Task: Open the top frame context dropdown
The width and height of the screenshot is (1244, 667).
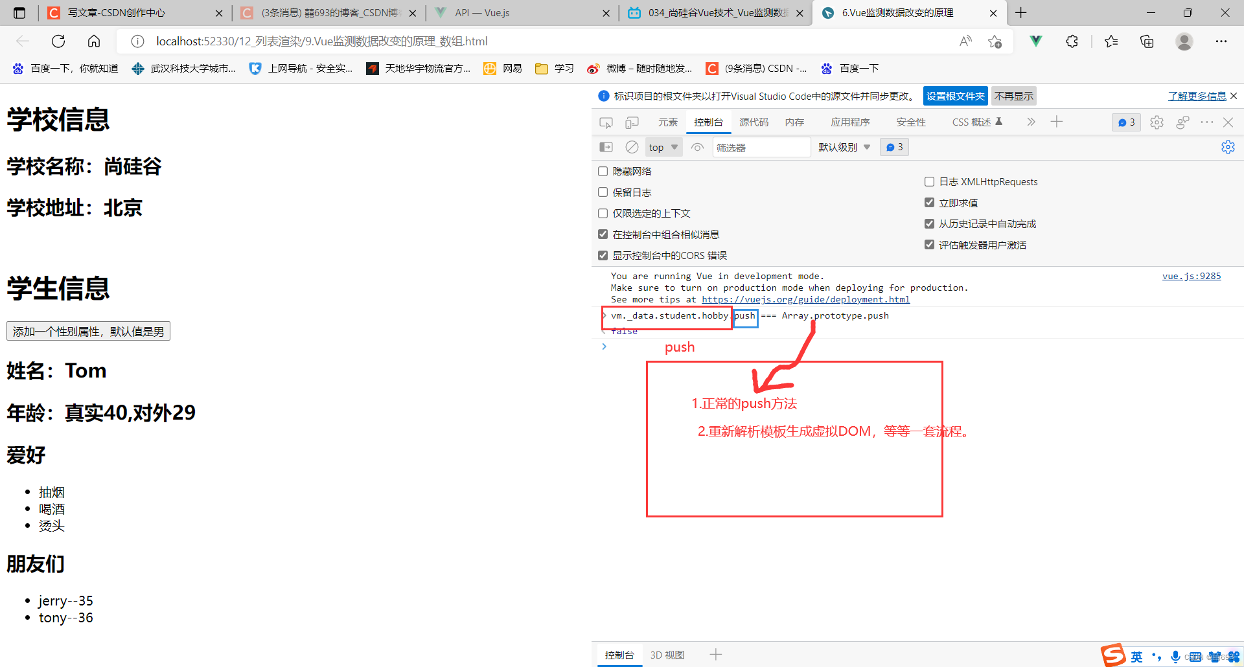Action: (x=663, y=147)
